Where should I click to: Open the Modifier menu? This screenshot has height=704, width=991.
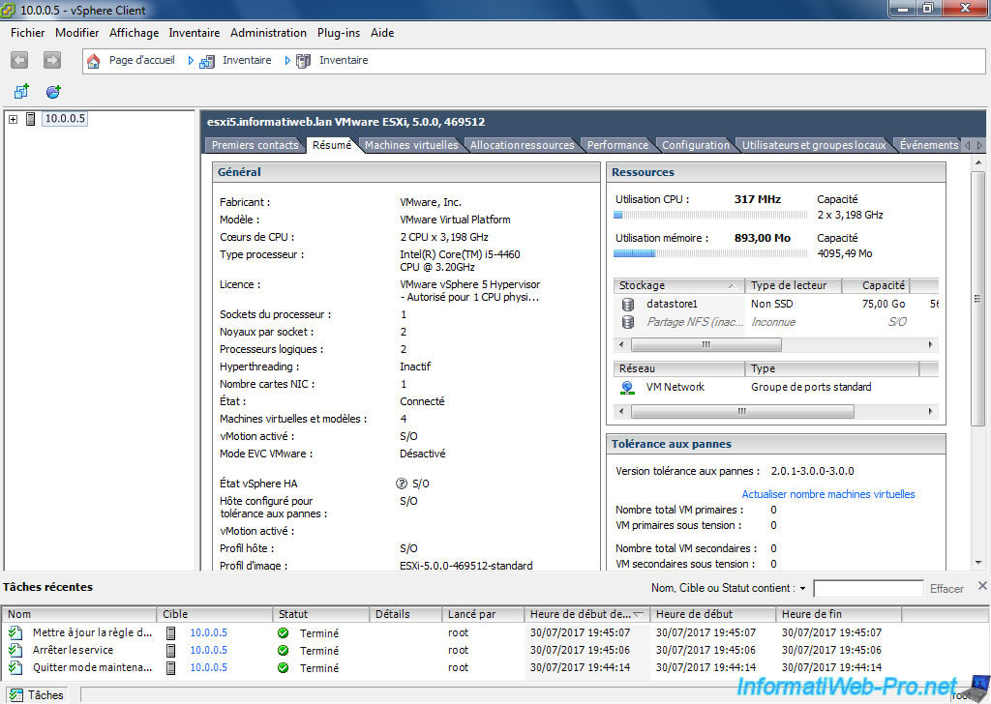tap(77, 33)
